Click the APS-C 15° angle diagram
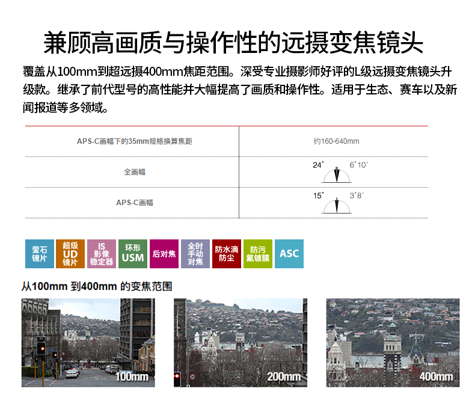The width and height of the screenshot is (475, 394). coord(337,203)
